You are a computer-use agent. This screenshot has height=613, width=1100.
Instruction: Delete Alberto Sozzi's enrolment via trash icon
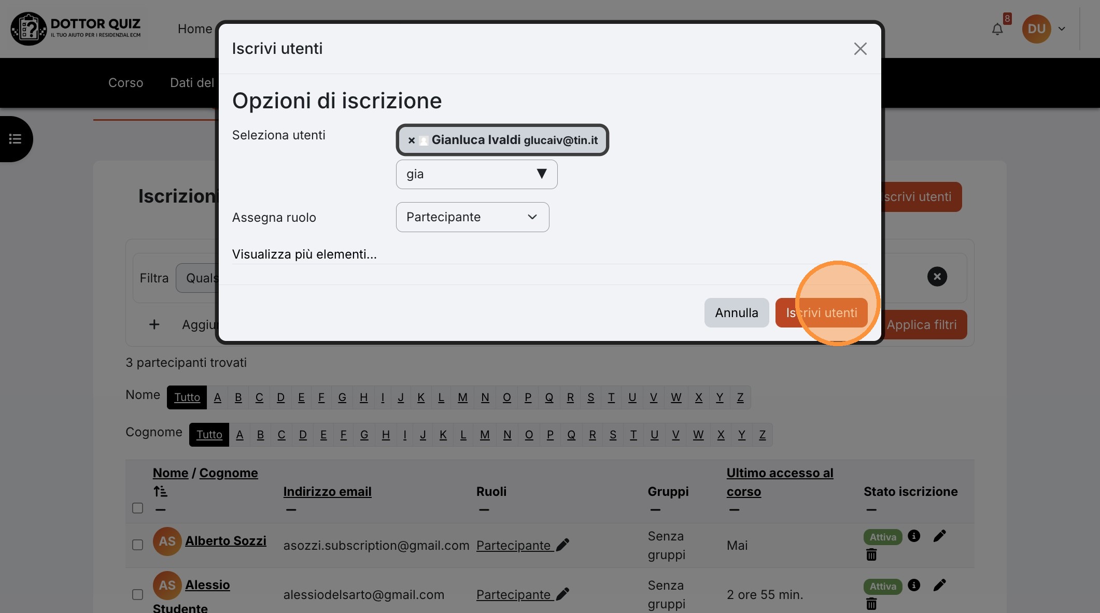click(x=871, y=555)
